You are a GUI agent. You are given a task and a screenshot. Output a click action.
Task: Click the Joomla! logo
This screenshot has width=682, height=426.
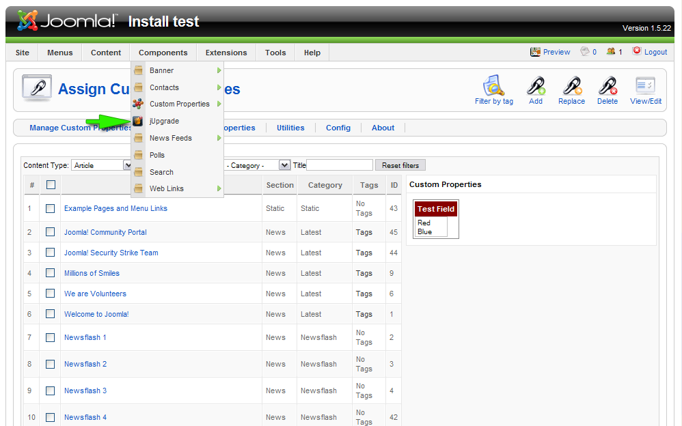point(67,20)
